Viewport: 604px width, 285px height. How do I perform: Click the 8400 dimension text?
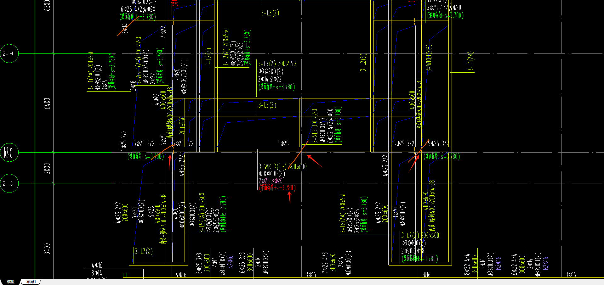47,249
